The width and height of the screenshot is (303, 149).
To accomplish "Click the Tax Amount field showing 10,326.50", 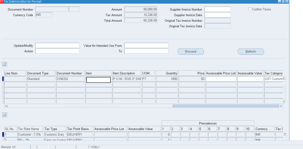I will 141,15.
